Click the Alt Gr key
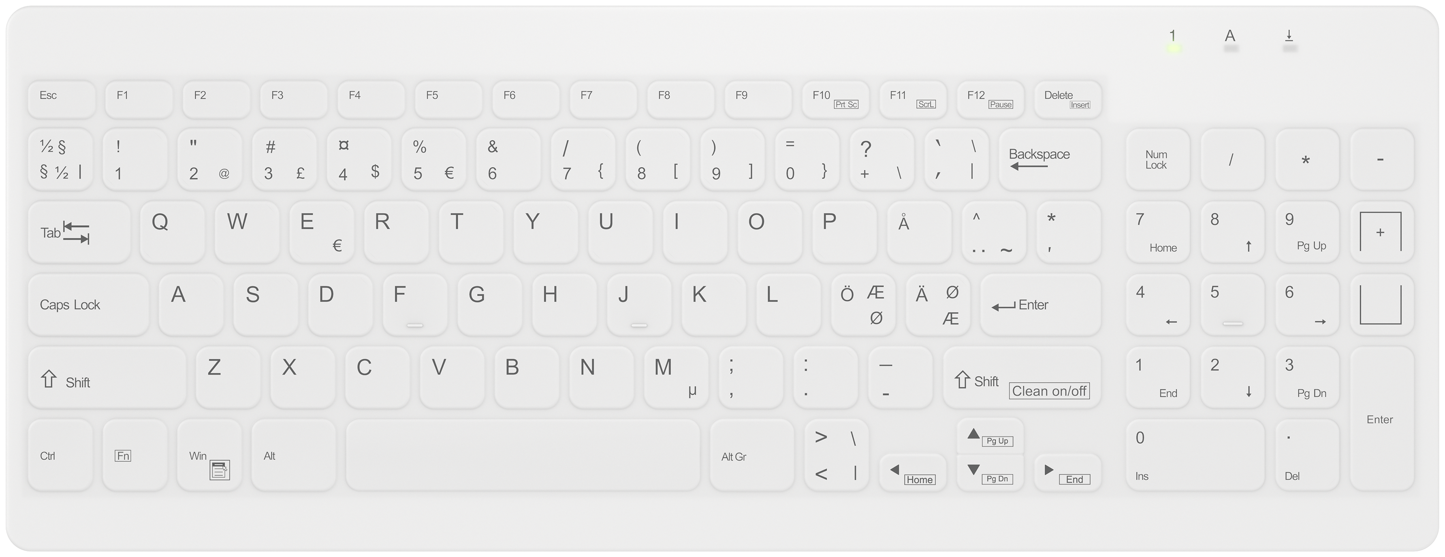This screenshot has width=1445, height=557. (x=752, y=455)
